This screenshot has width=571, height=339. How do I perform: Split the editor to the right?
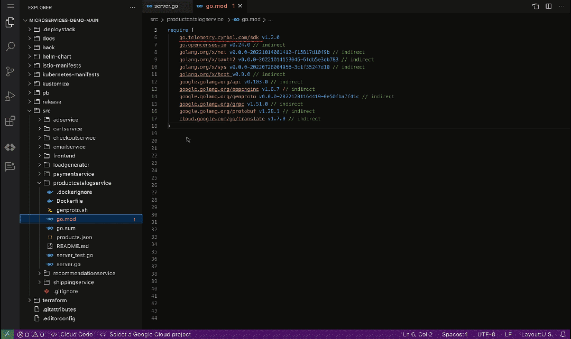[x=548, y=6]
